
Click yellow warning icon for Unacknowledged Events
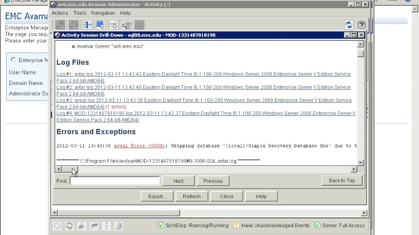tap(236, 225)
